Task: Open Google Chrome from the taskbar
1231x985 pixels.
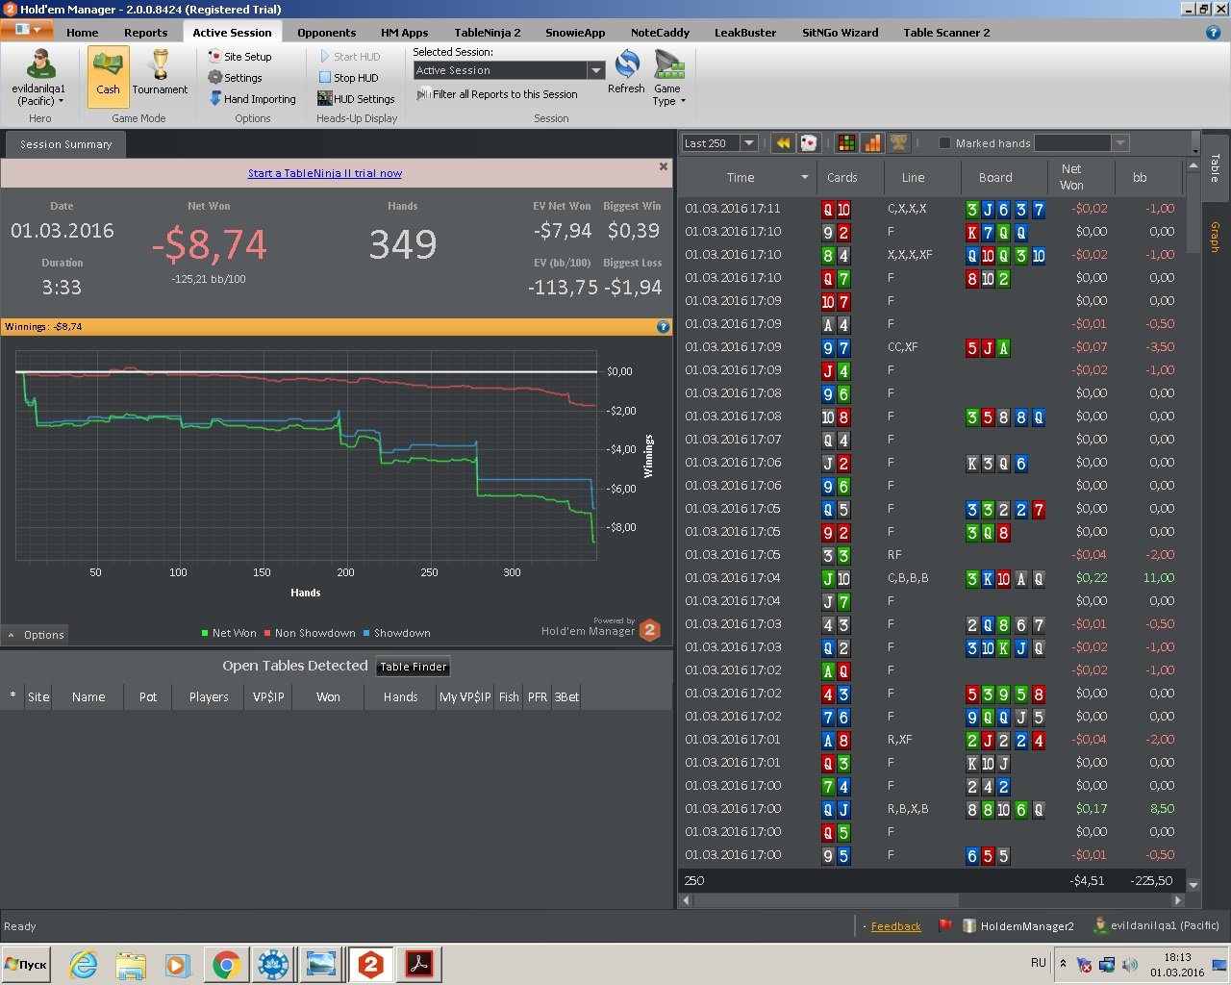Action: click(x=226, y=964)
